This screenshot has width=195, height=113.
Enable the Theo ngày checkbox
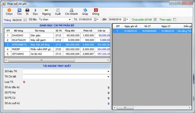(x=175, y=19)
